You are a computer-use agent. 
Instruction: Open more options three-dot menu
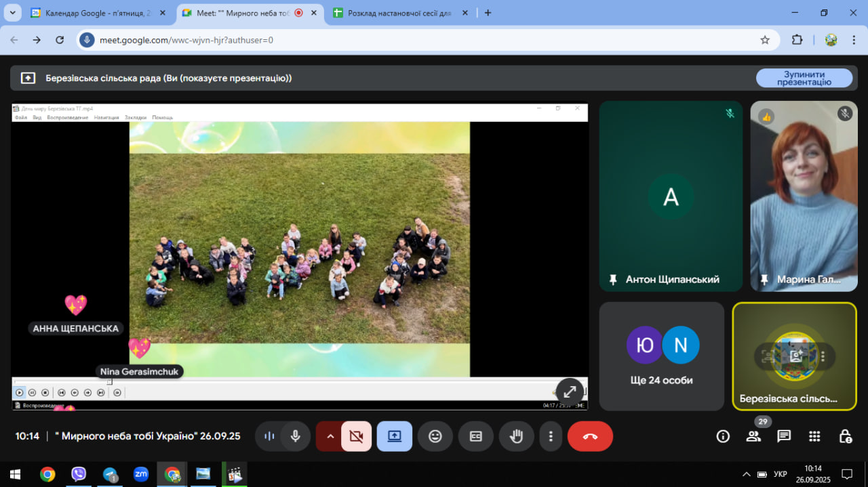coord(551,436)
